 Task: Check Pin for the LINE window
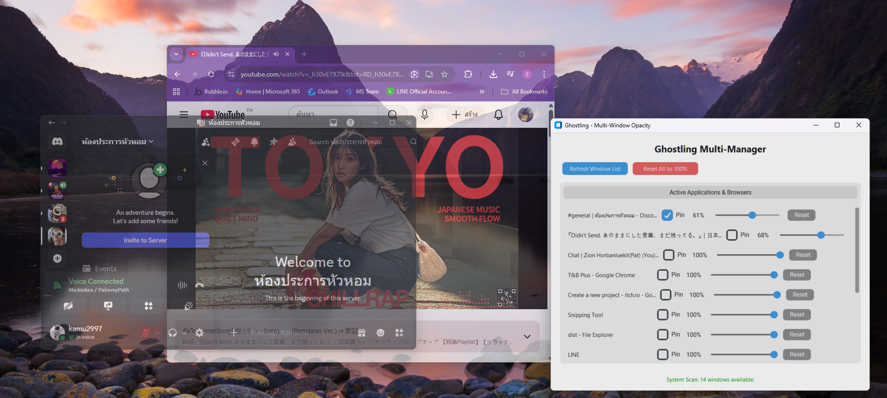(x=663, y=355)
